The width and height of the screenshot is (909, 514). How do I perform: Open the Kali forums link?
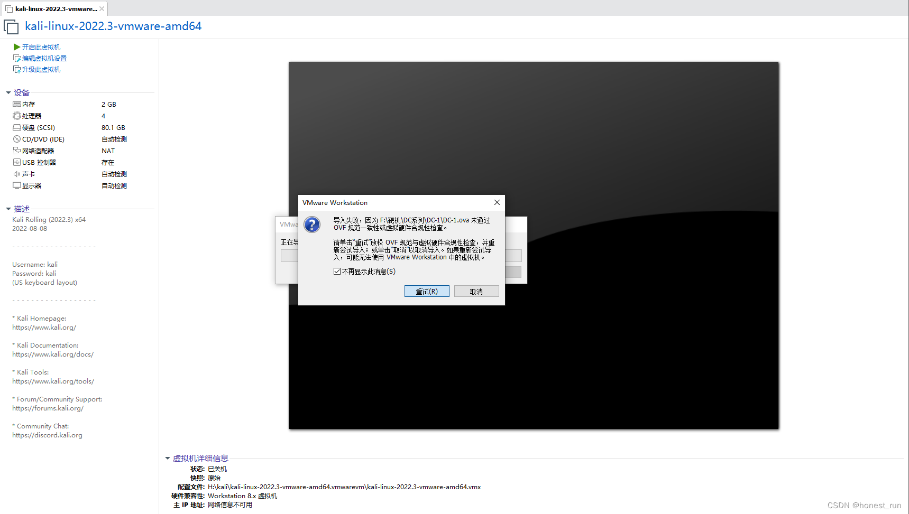click(48, 408)
